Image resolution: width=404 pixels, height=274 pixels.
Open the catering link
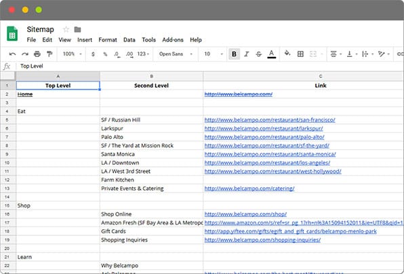[249, 189]
